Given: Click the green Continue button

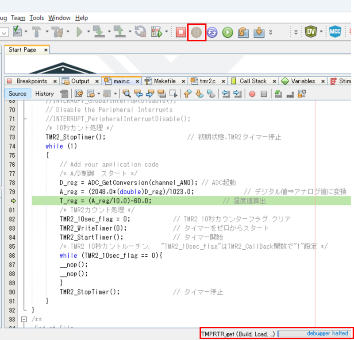Looking at the screenshot, I should 227,32.
